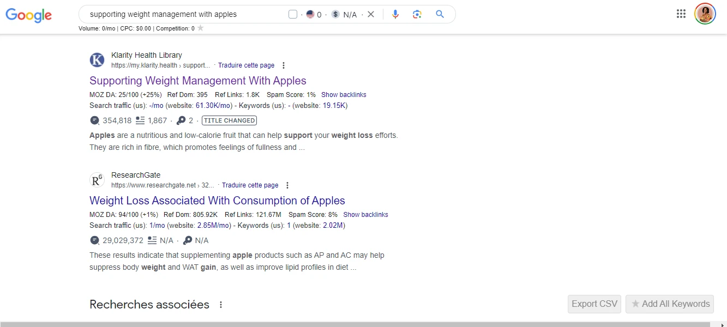Open ResearchGate website keywords 2.02M link
The width and height of the screenshot is (727, 327).
click(x=332, y=225)
